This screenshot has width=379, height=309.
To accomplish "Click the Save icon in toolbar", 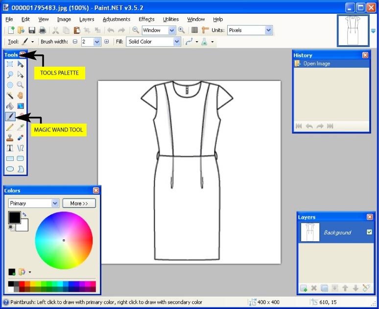I will coord(32,30).
